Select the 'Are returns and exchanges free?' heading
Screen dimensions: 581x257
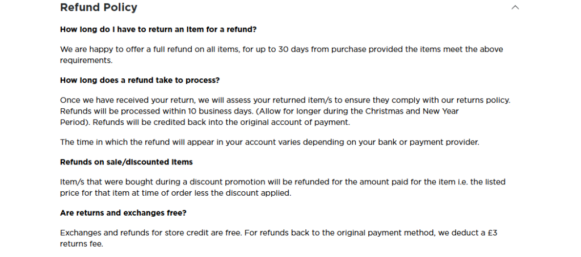[x=124, y=213]
